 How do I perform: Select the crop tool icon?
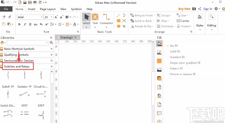click(x=124, y=26)
